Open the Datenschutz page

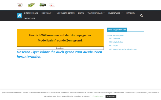pos(30,18)
